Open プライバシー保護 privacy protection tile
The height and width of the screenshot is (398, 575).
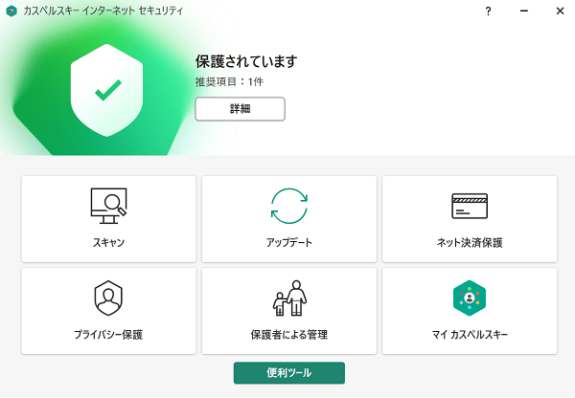(x=109, y=311)
